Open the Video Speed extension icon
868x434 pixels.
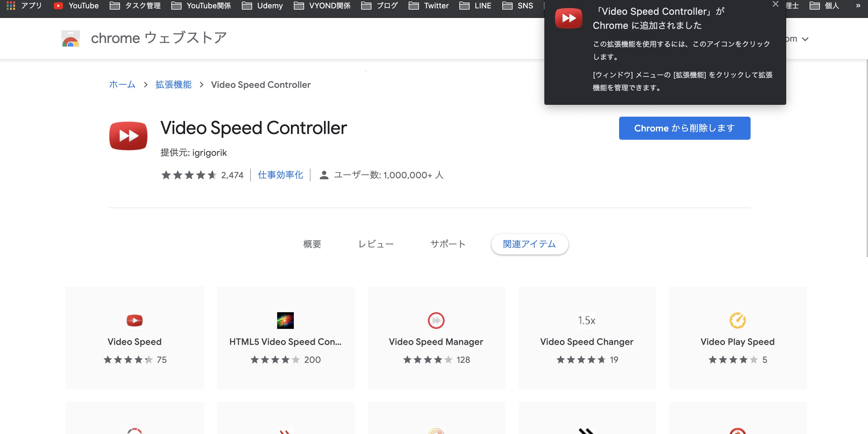coord(134,320)
